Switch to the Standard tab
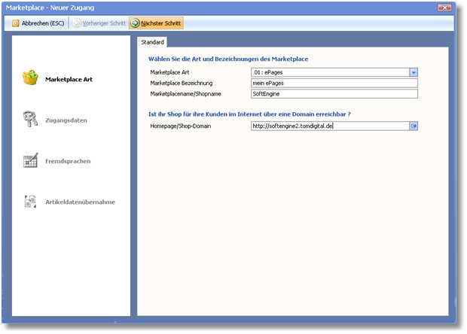467x334 pixels. [x=153, y=42]
